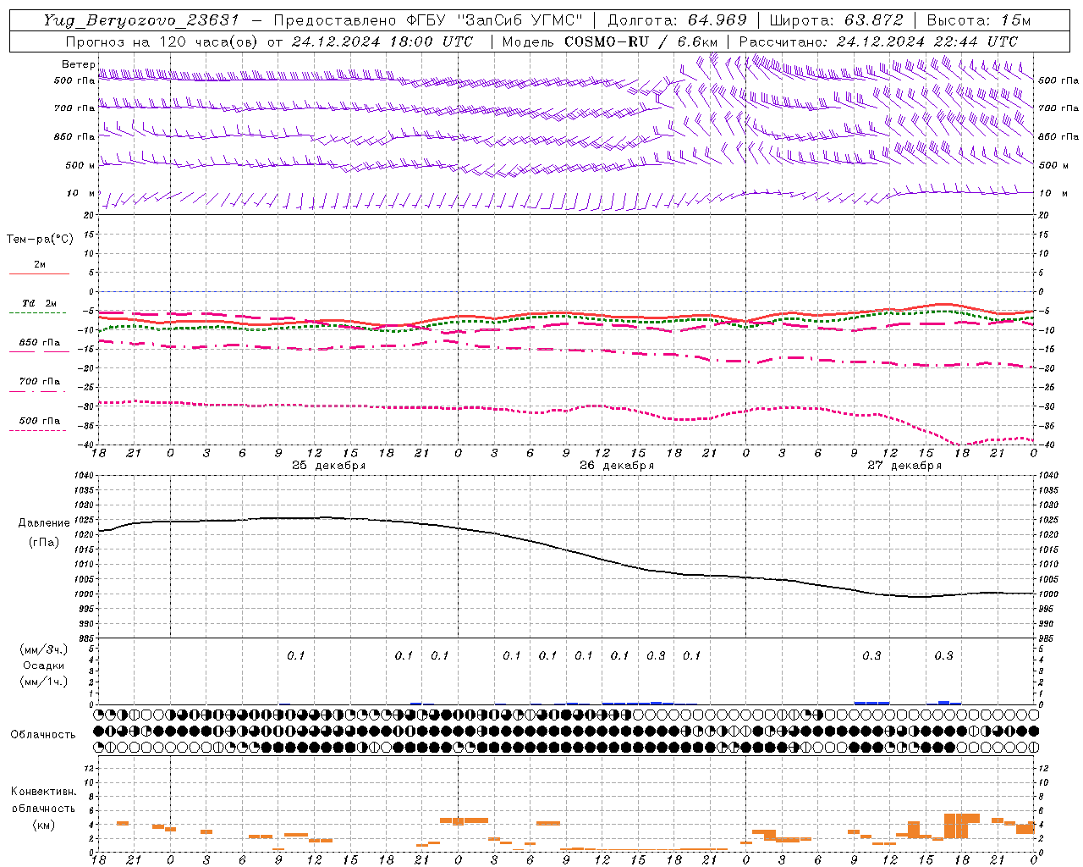Click the 'Td 2м' legend text
The image size is (1083, 867).
pos(40,303)
